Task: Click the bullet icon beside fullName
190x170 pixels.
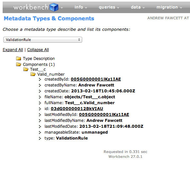Action: click(40, 103)
